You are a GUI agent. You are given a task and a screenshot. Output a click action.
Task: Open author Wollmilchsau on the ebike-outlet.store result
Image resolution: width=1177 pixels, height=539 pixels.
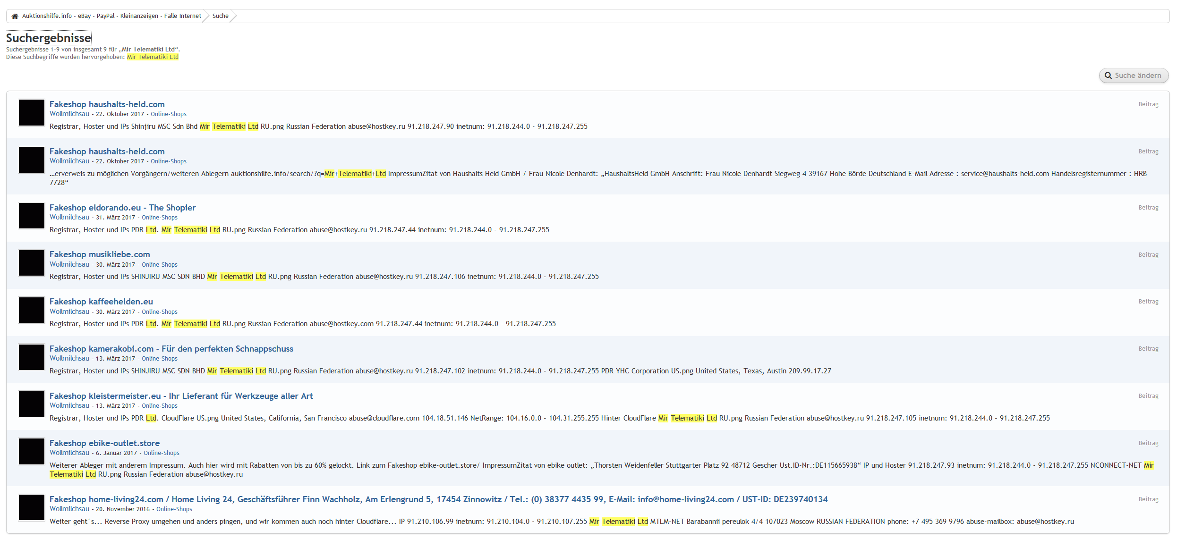point(69,453)
